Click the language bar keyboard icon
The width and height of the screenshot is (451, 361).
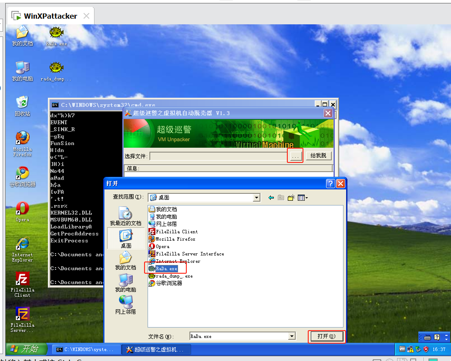pyautogui.click(x=427, y=337)
